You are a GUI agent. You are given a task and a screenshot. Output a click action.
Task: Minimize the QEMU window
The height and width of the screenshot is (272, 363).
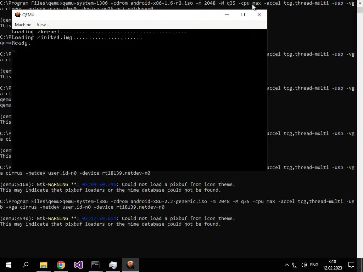click(227, 15)
